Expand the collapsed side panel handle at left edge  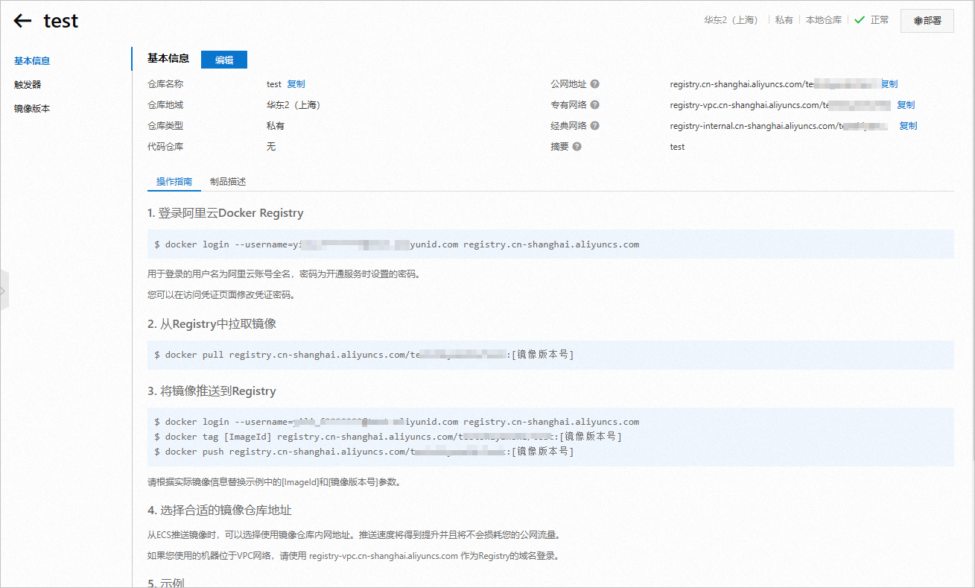tap(4, 291)
